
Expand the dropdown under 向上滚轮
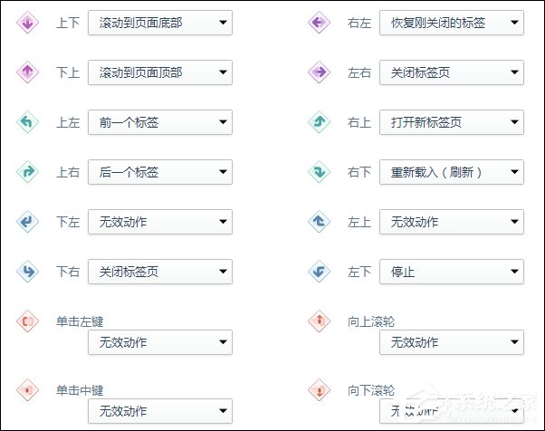click(x=451, y=342)
